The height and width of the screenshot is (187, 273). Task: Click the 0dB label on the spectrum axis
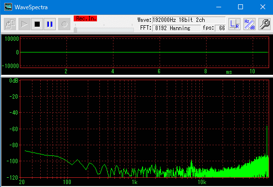coord(14,81)
